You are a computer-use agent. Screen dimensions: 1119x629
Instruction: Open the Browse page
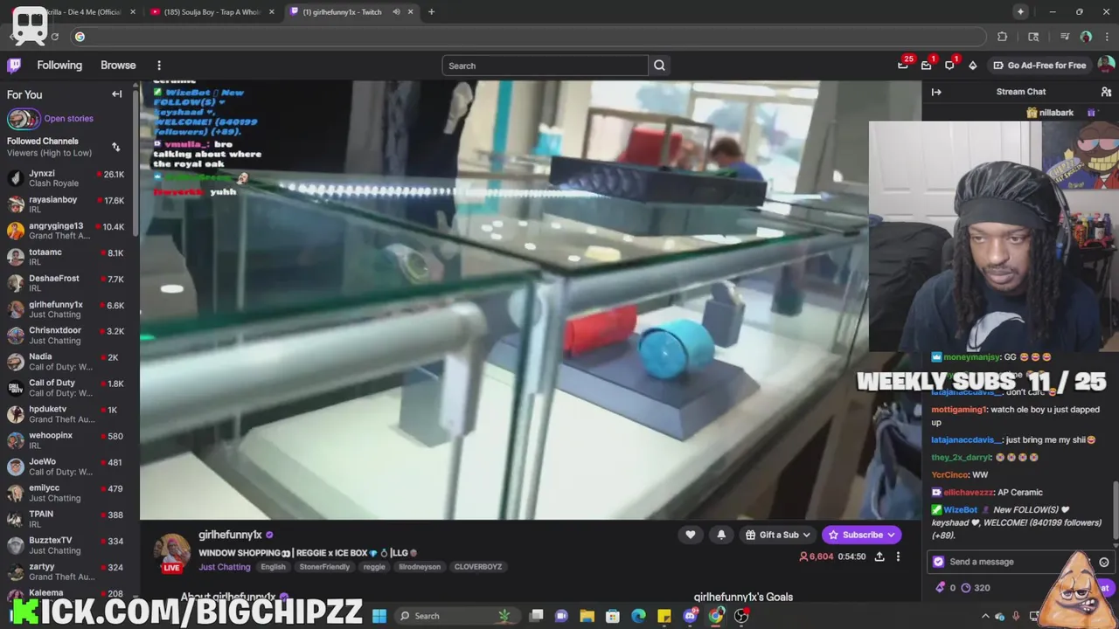point(118,66)
